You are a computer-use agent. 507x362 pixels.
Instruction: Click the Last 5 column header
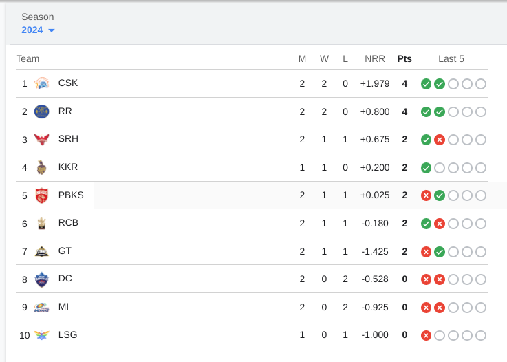point(451,59)
